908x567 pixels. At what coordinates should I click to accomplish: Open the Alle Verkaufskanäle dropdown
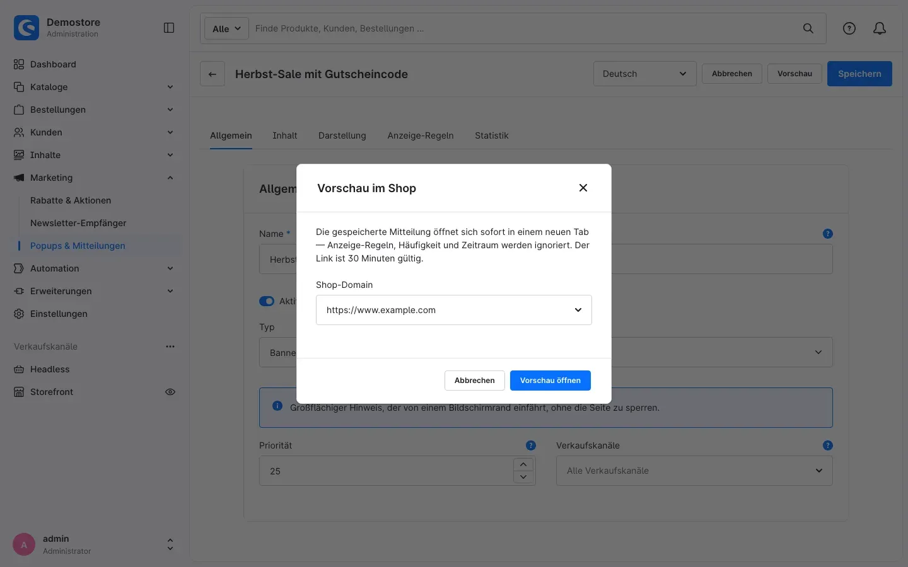(694, 471)
